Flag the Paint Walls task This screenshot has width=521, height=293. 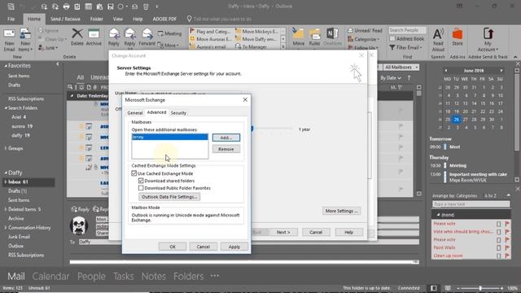(507, 247)
